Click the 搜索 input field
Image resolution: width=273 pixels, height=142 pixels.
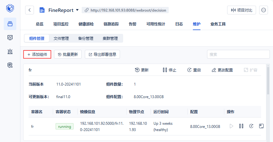pyautogui.click(x=238, y=54)
